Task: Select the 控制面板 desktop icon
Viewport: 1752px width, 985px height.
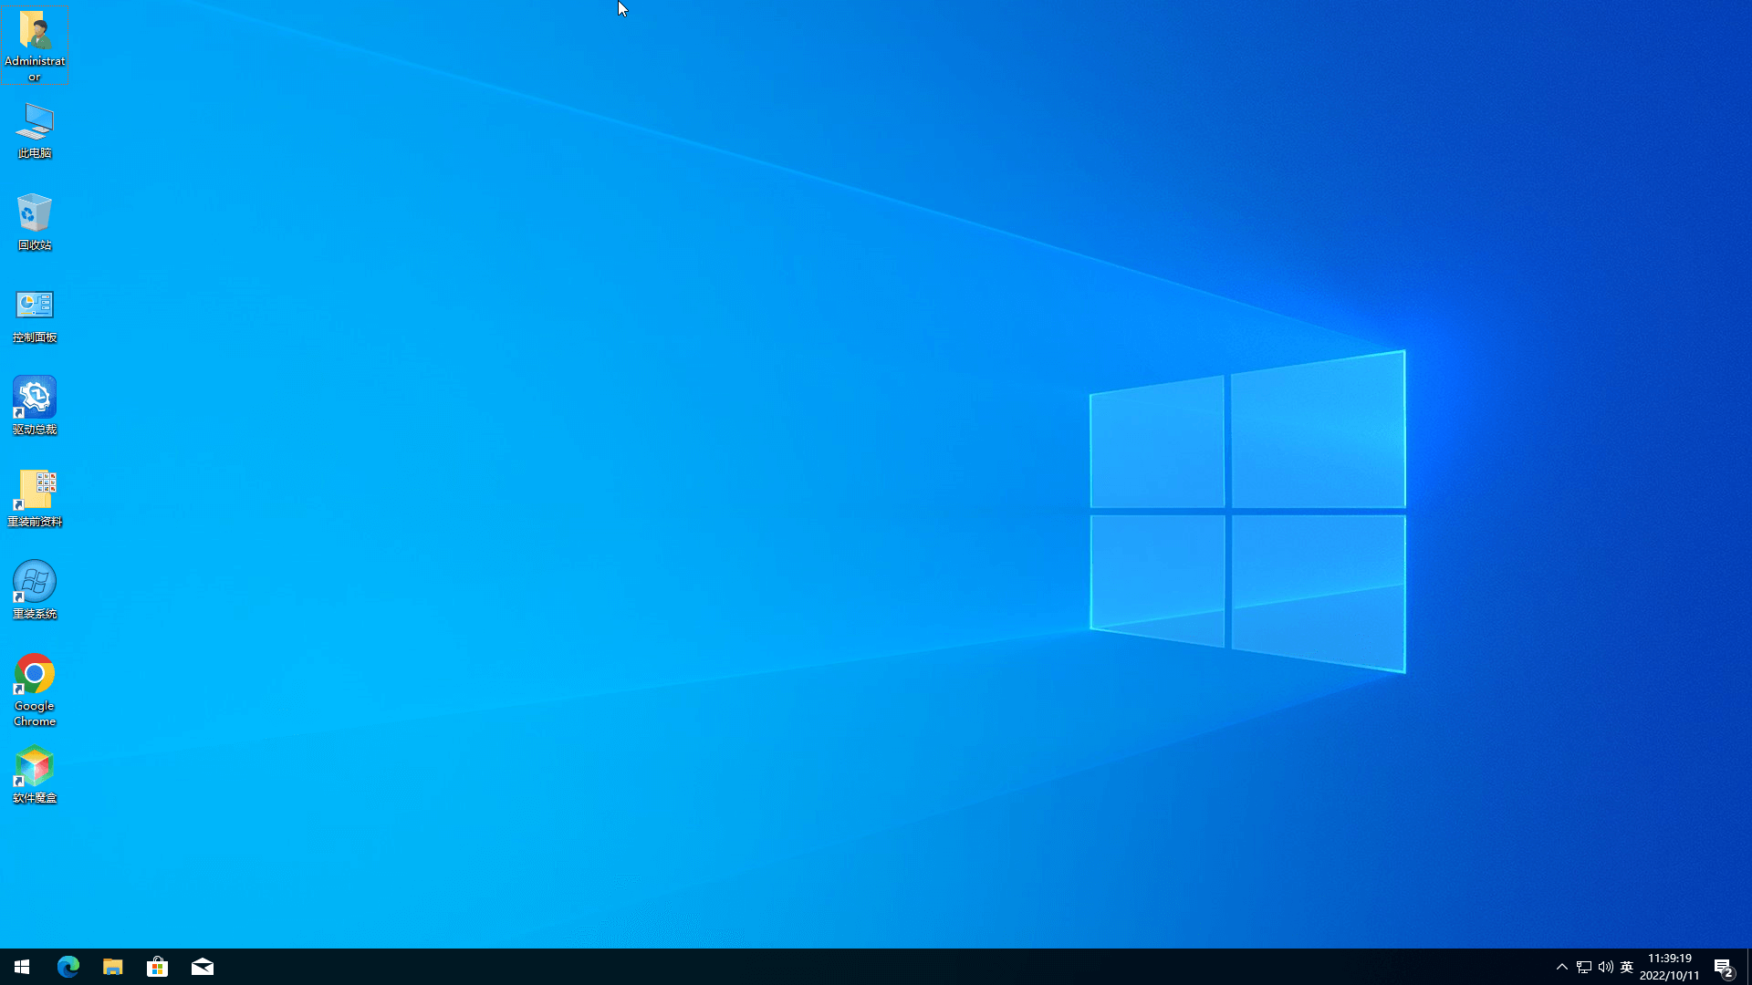Action: coord(35,306)
